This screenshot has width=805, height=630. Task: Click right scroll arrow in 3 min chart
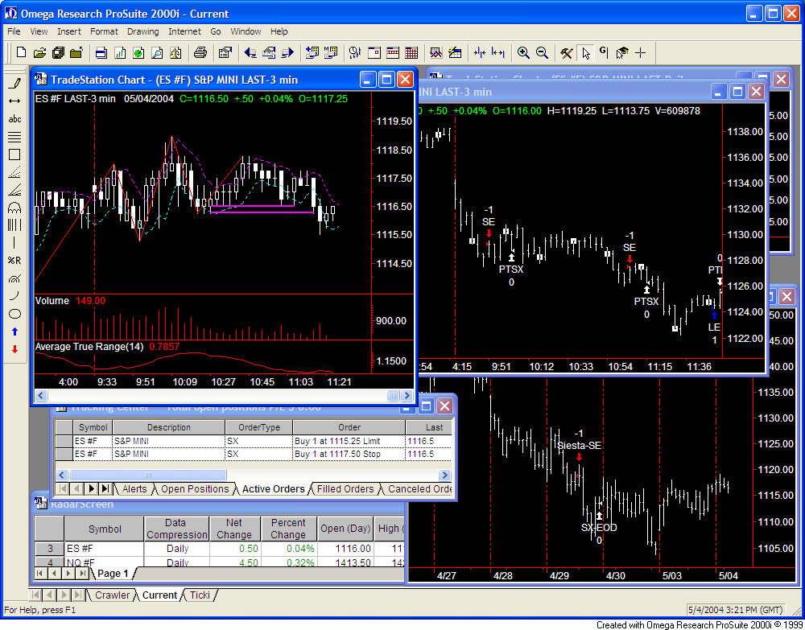407,396
